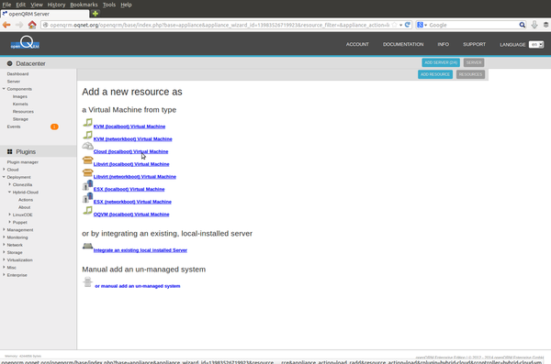Click the Google search input field

(x=472, y=25)
